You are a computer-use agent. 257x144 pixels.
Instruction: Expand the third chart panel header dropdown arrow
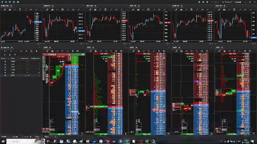click(x=125, y=6)
